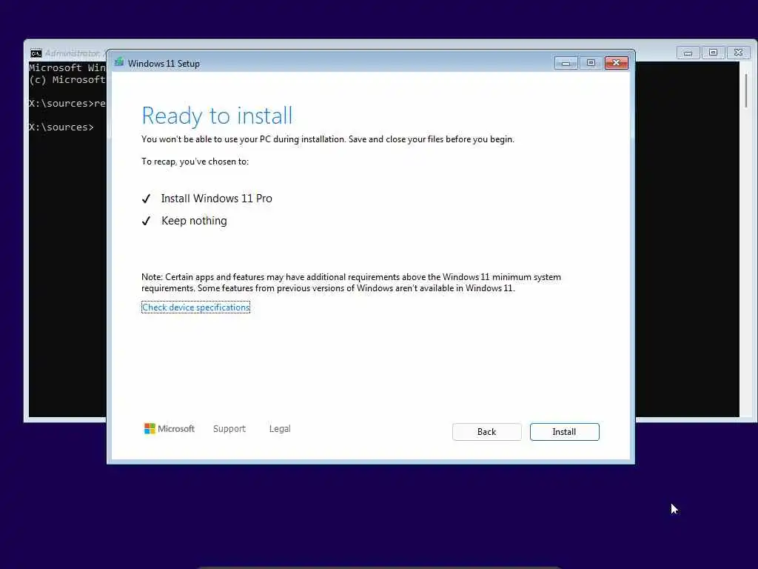Click the Install button
This screenshot has width=758, height=569.
pyautogui.click(x=564, y=432)
